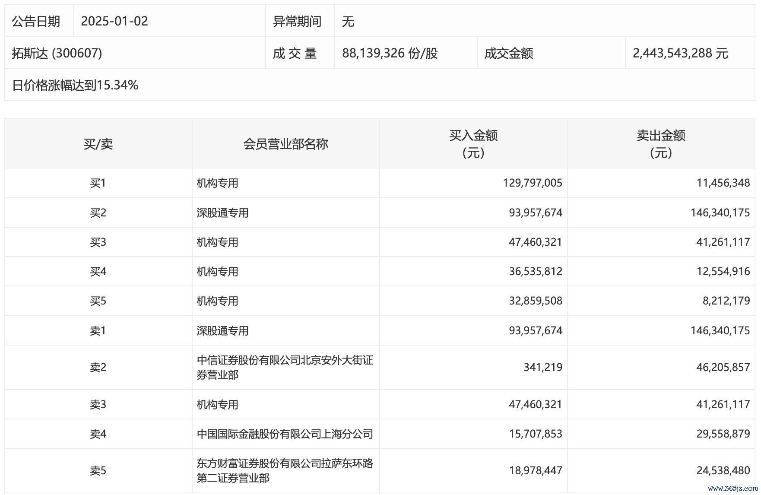The height and width of the screenshot is (495, 761).
Task: Click the announcement date 2025-01-02
Action: (x=114, y=21)
